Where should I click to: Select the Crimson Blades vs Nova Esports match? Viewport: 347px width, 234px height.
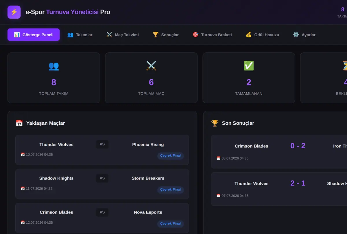pyautogui.click(x=102, y=218)
